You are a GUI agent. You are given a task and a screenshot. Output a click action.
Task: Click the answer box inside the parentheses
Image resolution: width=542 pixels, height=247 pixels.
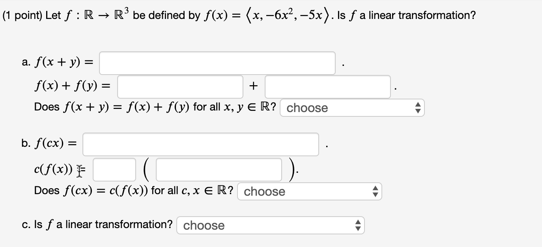click(219, 169)
